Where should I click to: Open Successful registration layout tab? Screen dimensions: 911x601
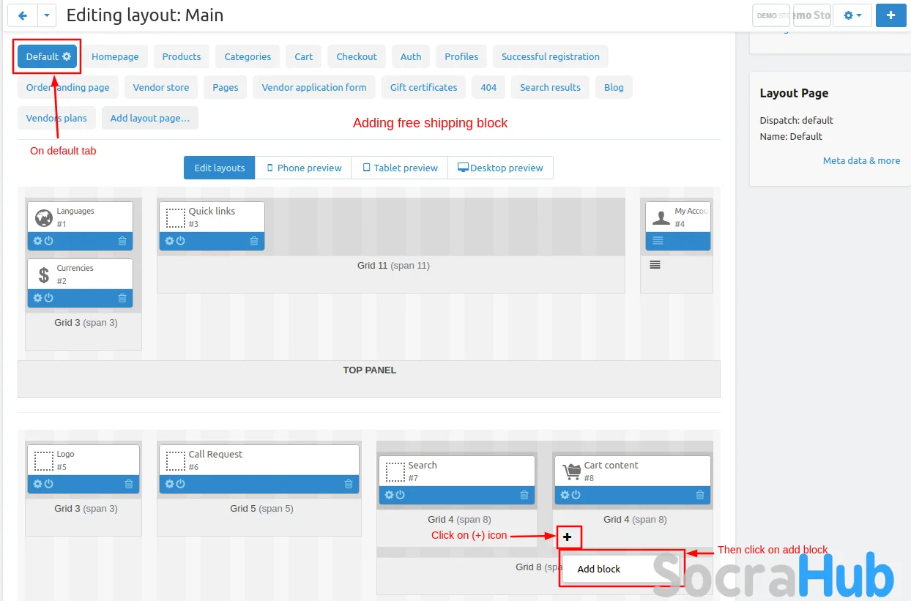pyautogui.click(x=551, y=56)
